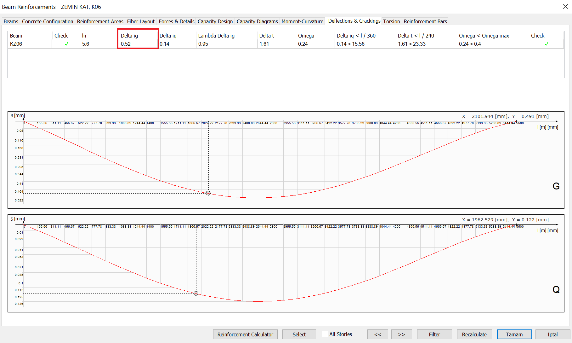Viewport: 572px width, 343px height.
Task: Select the KZ06 beam row
Action: coord(16,44)
